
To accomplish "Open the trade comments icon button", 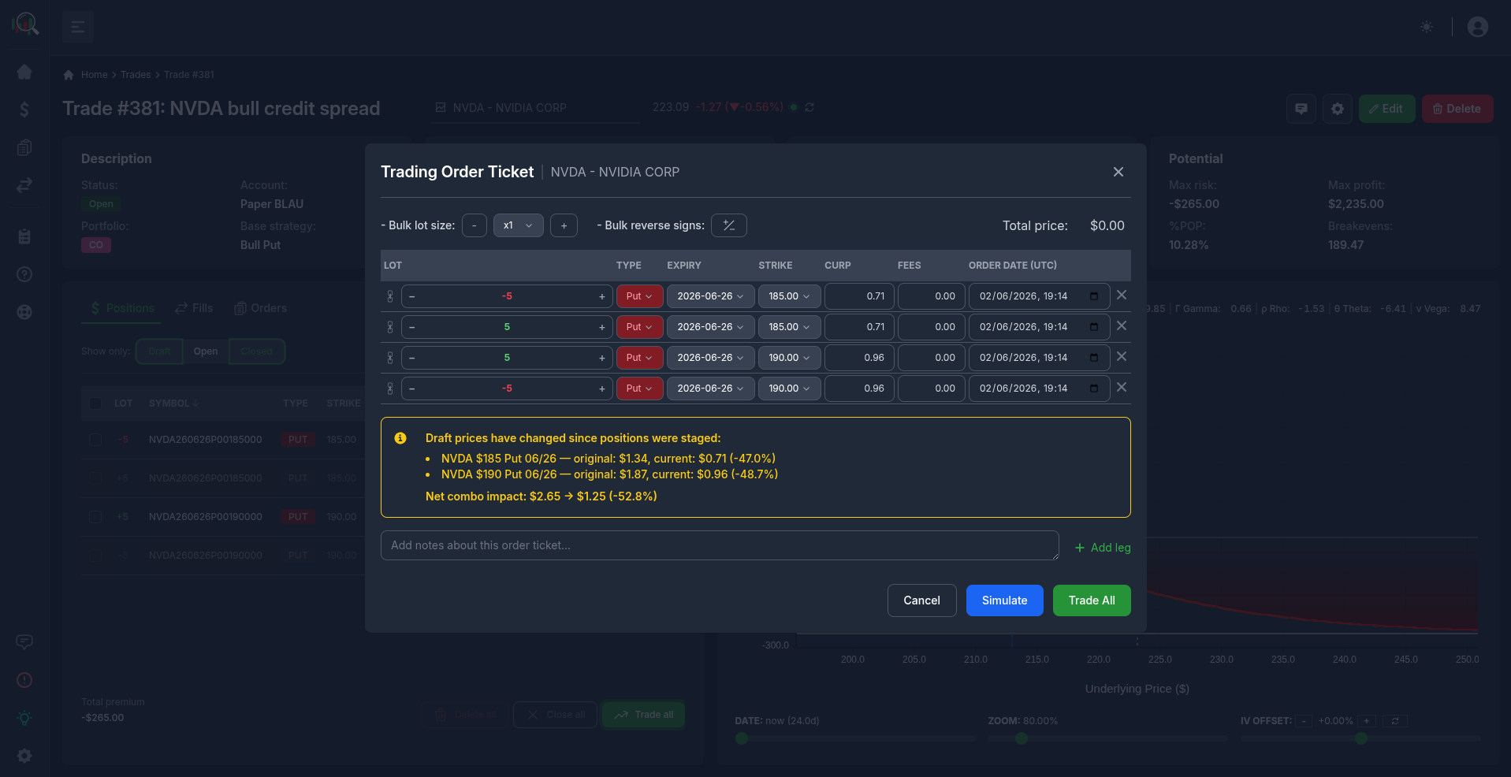I will pyautogui.click(x=1301, y=109).
